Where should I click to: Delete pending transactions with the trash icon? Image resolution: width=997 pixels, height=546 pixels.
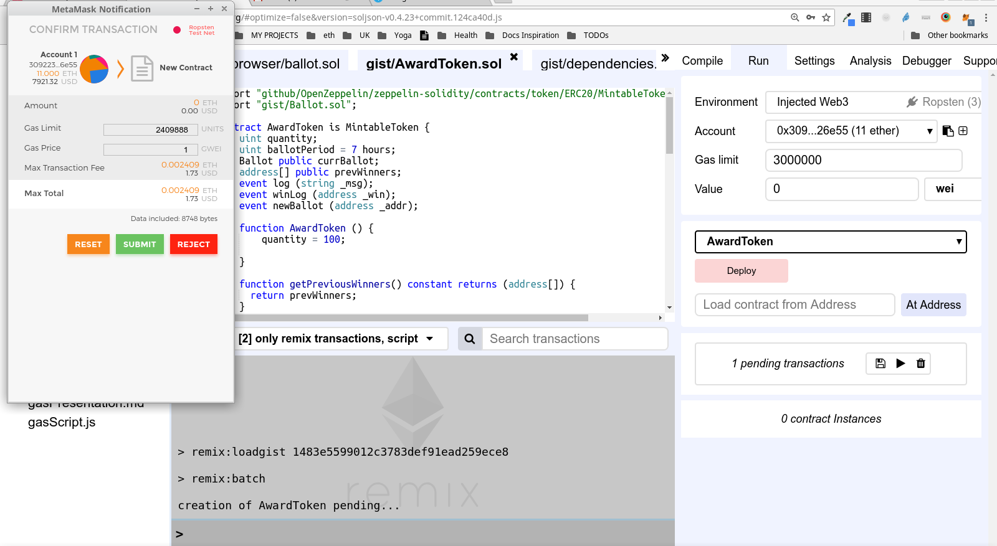(x=921, y=364)
